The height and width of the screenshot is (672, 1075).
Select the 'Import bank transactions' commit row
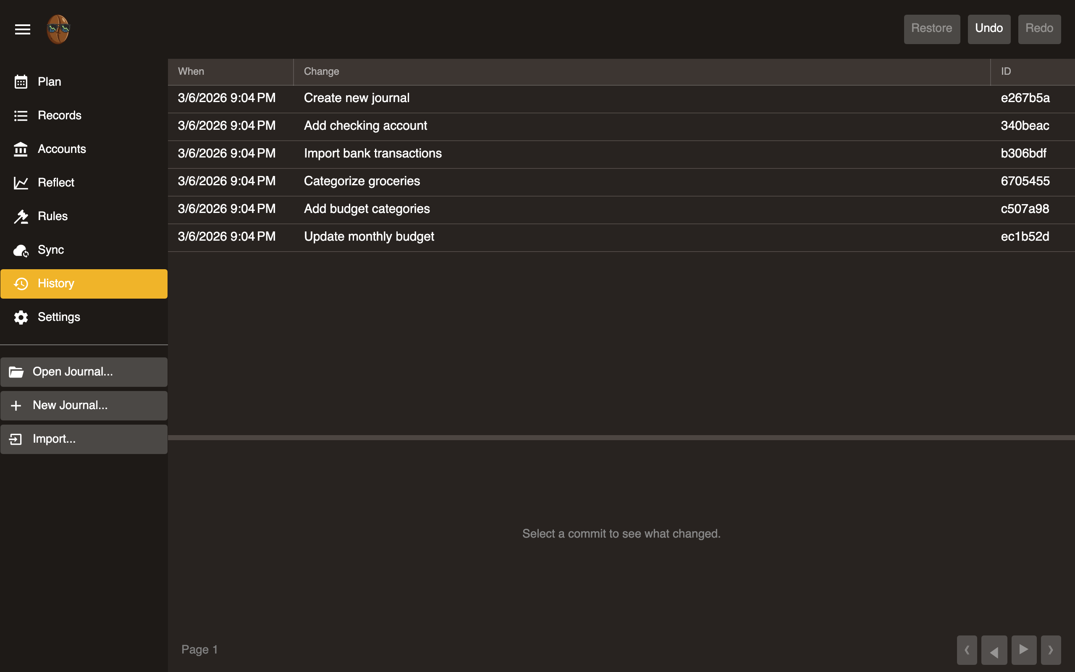(373, 154)
